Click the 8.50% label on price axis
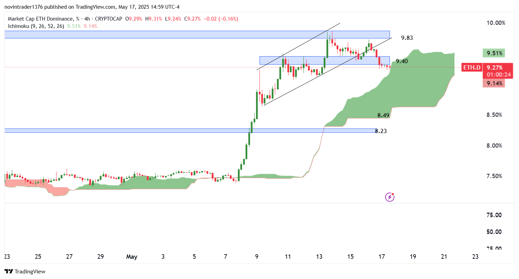Screen dimensions: 519x279 point(494,115)
